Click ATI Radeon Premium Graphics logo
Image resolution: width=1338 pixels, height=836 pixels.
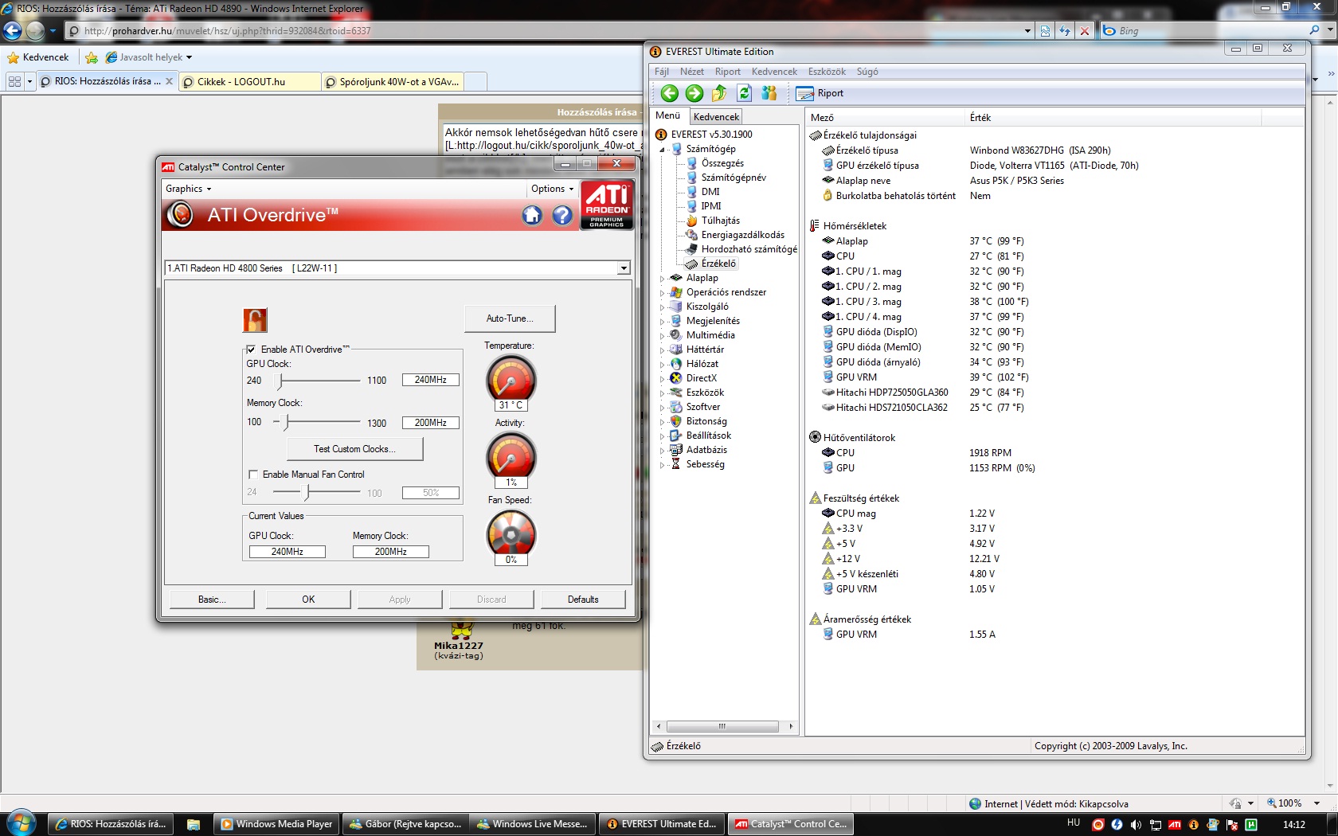pos(607,205)
